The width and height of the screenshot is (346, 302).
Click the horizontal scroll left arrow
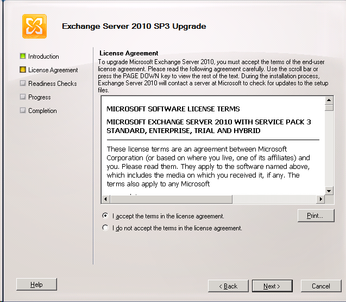pyautogui.click(x=105, y=199)
